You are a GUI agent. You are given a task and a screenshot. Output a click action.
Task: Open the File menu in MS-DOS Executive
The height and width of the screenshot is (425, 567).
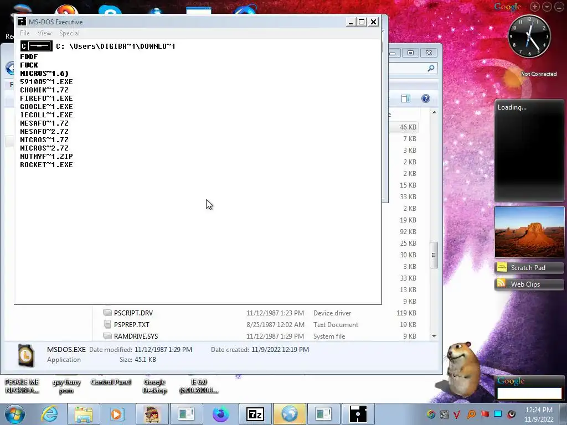[24, 33]
